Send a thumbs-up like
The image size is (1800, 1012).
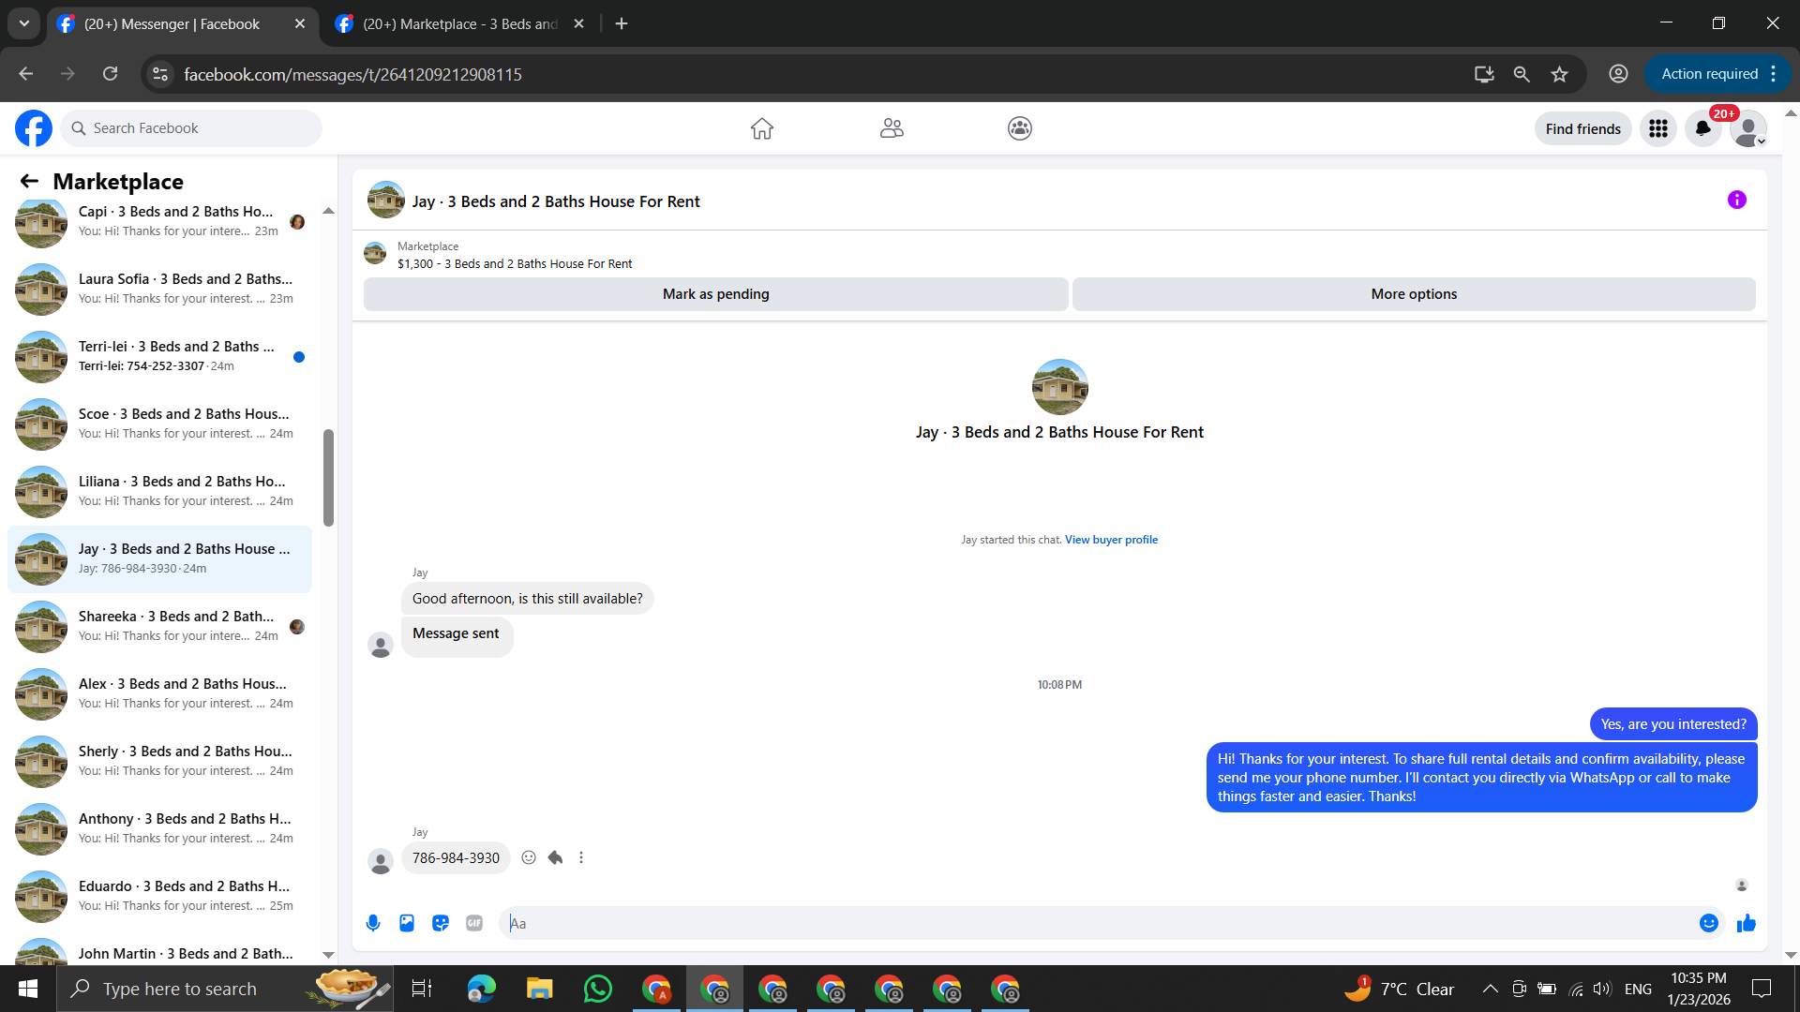1746,923
